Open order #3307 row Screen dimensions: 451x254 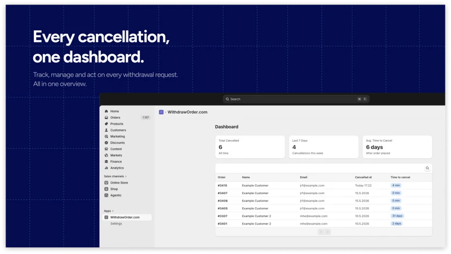pos(324,216)
